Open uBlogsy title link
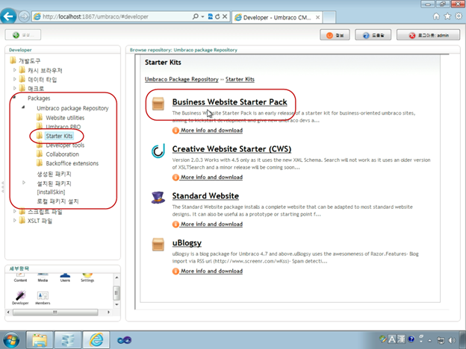466x349 pixels. click(187, 243)
